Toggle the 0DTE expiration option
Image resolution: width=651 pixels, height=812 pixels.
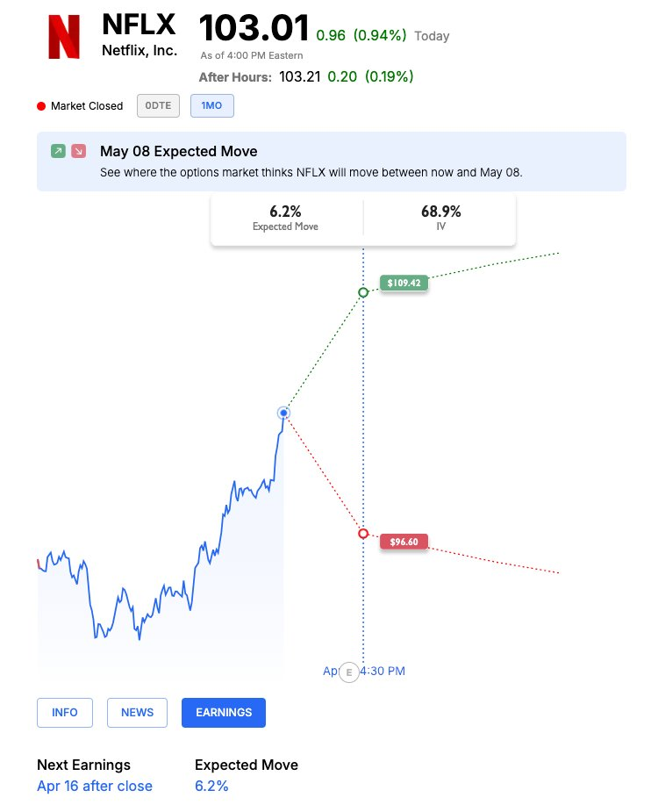[x=158, y=106]
